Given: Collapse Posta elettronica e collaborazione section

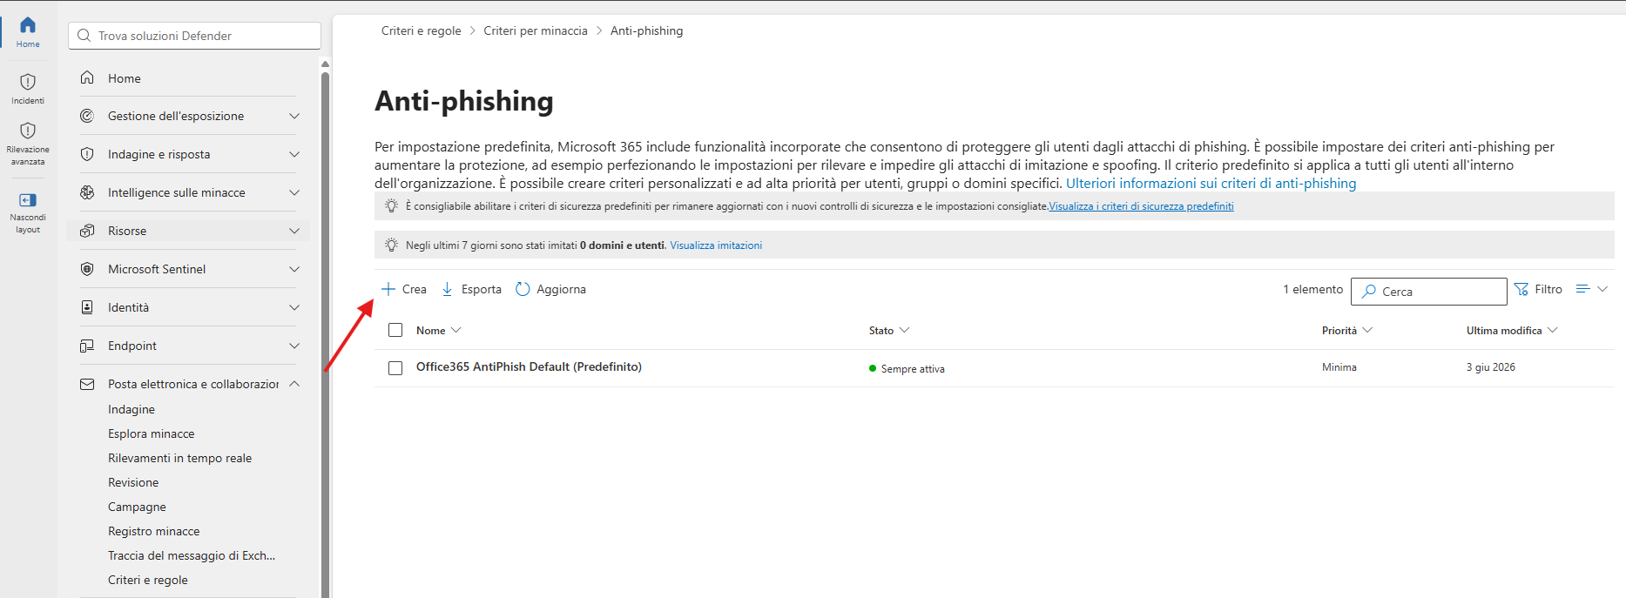Looking at the screenshot, I should click(294, 384).
